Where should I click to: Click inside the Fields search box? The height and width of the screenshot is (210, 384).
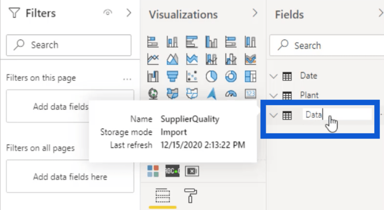[x=327, y=46]
